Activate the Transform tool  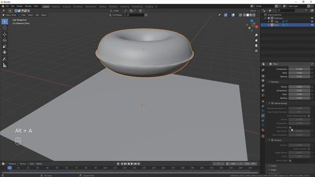click(4, 53)
